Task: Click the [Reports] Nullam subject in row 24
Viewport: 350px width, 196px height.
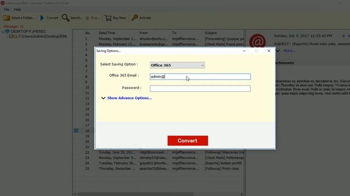Action: (x=223, y=163)
